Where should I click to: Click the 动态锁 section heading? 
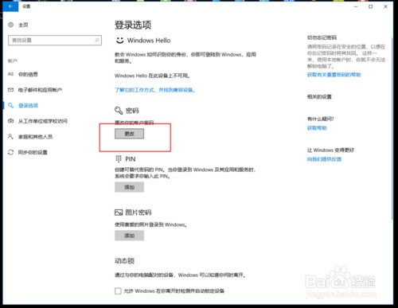(124, 261)
